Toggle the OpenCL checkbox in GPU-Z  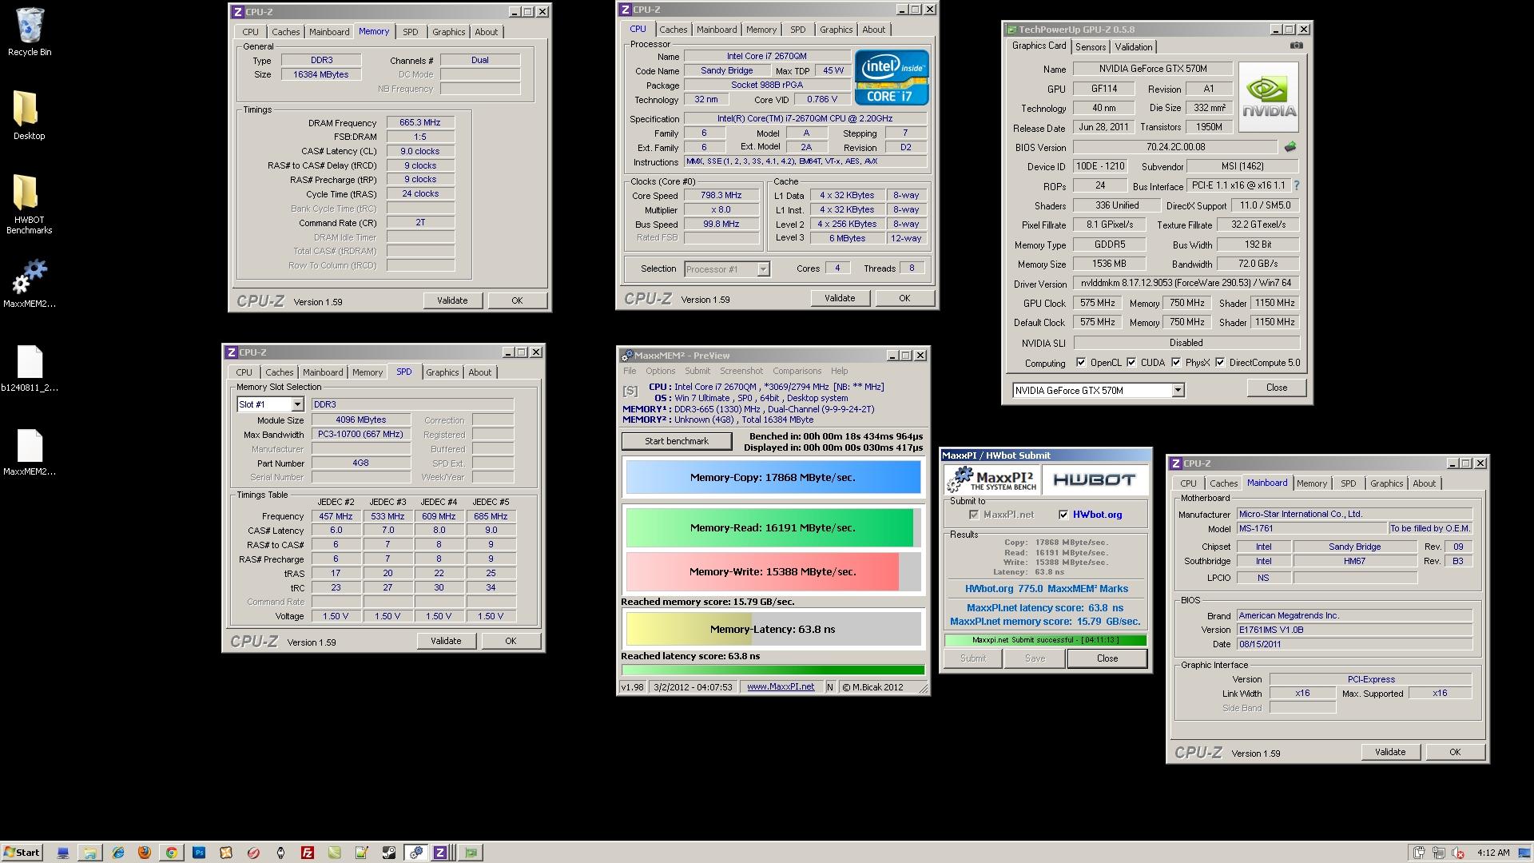click(x=1081, y=363)
